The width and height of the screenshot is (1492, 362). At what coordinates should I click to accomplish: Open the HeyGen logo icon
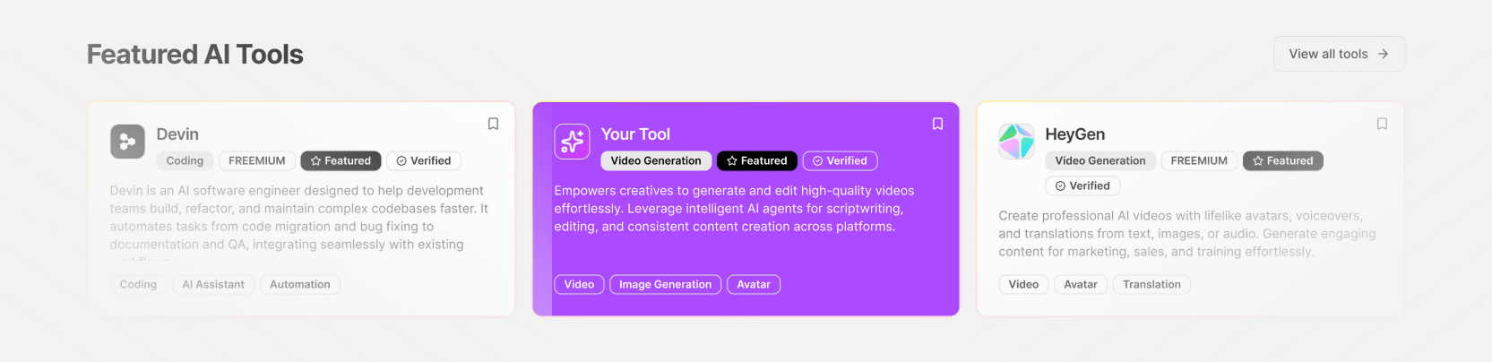click(x=1016, y=142)
